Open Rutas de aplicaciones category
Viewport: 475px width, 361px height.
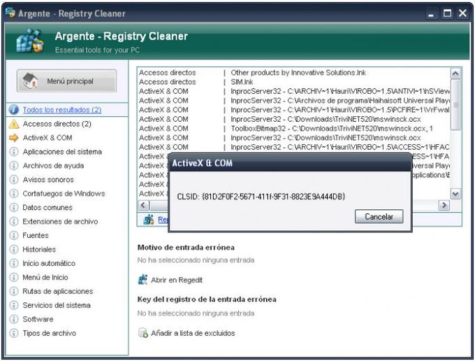pos(58,291)
